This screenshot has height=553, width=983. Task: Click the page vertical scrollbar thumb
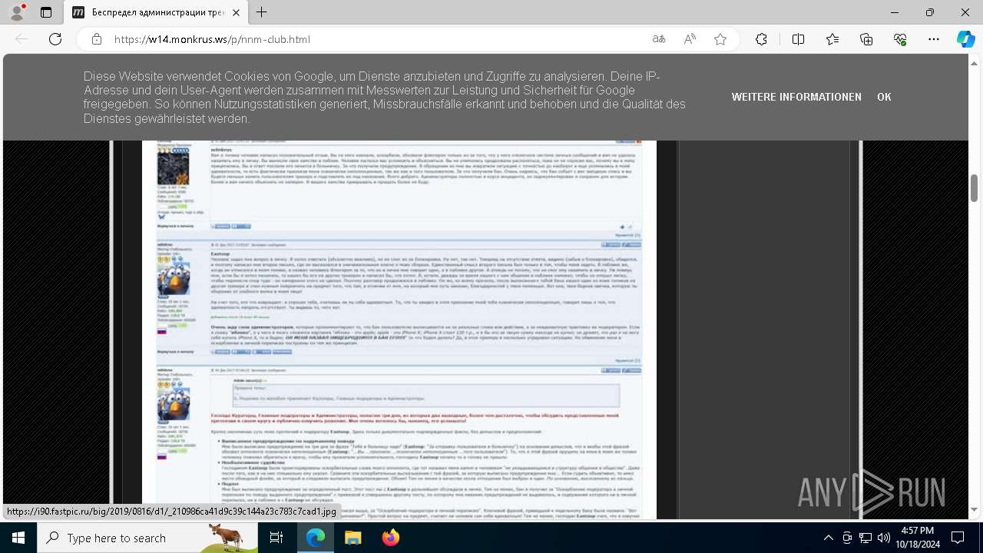tap(975, 187)
